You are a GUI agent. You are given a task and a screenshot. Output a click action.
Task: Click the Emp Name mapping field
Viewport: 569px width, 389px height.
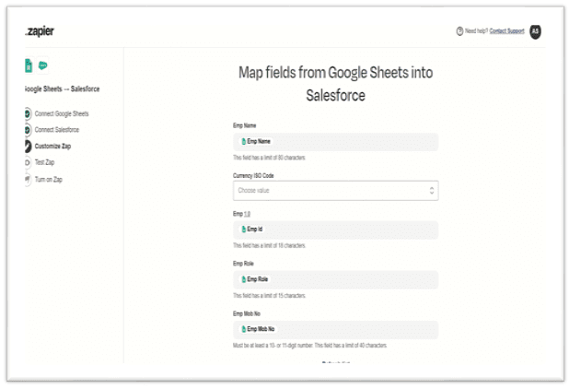[335, 142]
